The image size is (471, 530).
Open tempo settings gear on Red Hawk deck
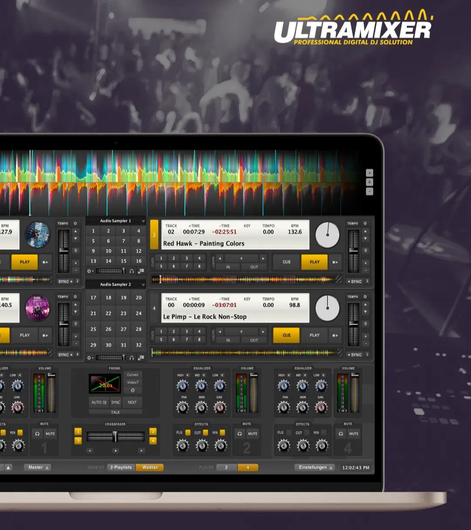365,223
